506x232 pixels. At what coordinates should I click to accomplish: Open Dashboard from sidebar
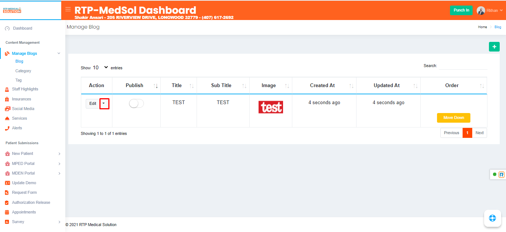tap(23, 29)
